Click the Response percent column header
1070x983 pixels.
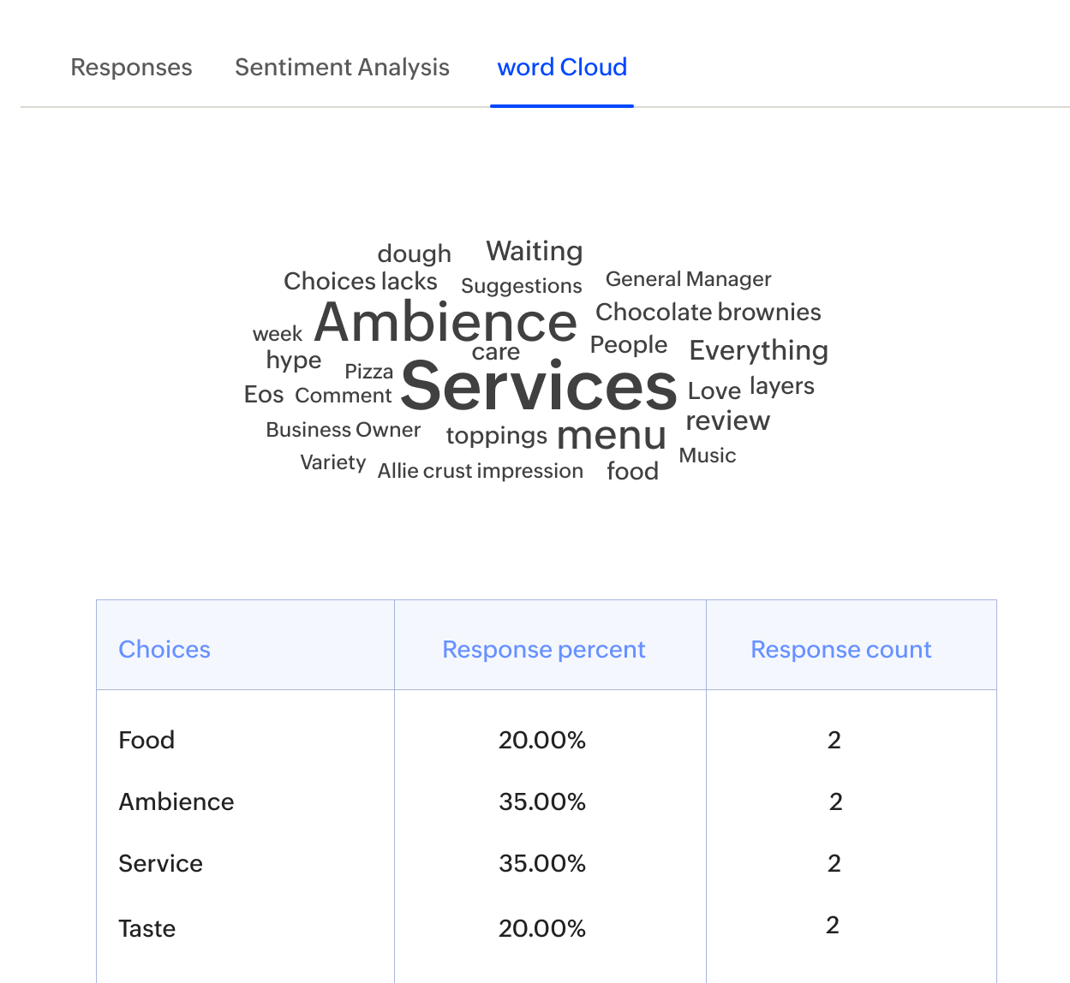[x=543, y=649]
